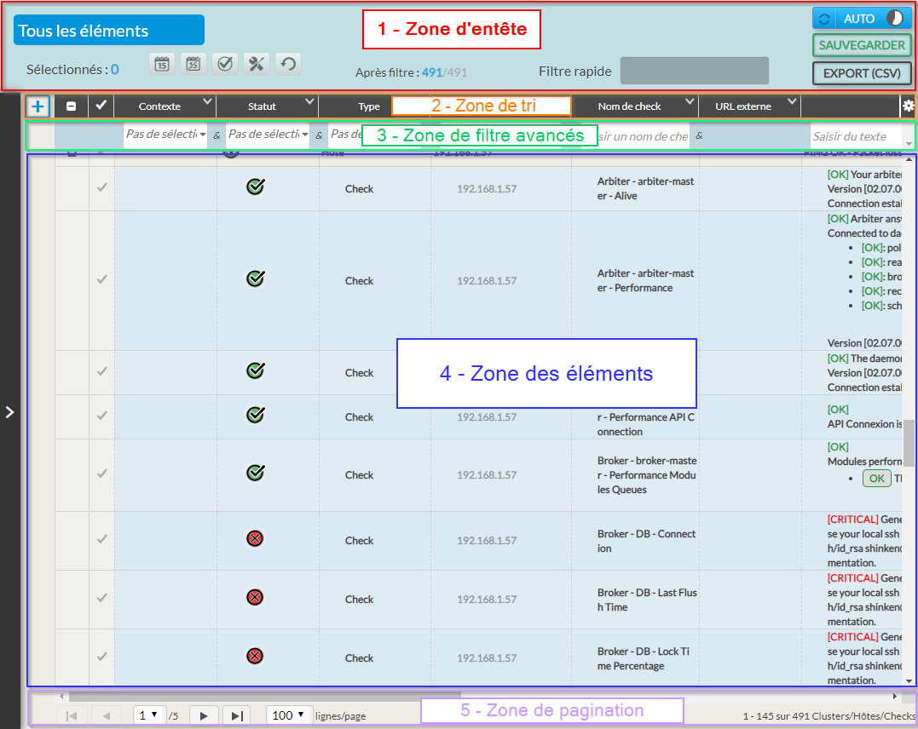Click in the Filtre rapide input field
The height and width of the screenshot is (729, 918).
coord(694,72)
